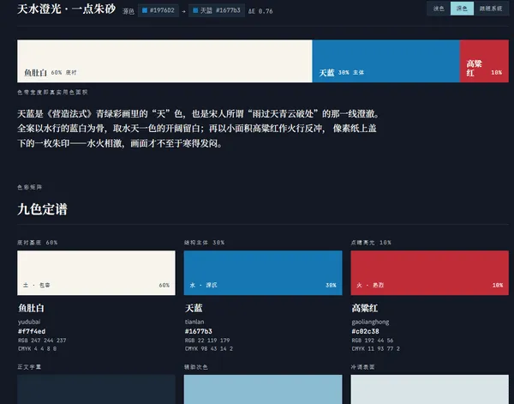Viewport: 514px width, 404px height.
Task: Click the RGB 192 44 56 value
Action: coord(373,341)
